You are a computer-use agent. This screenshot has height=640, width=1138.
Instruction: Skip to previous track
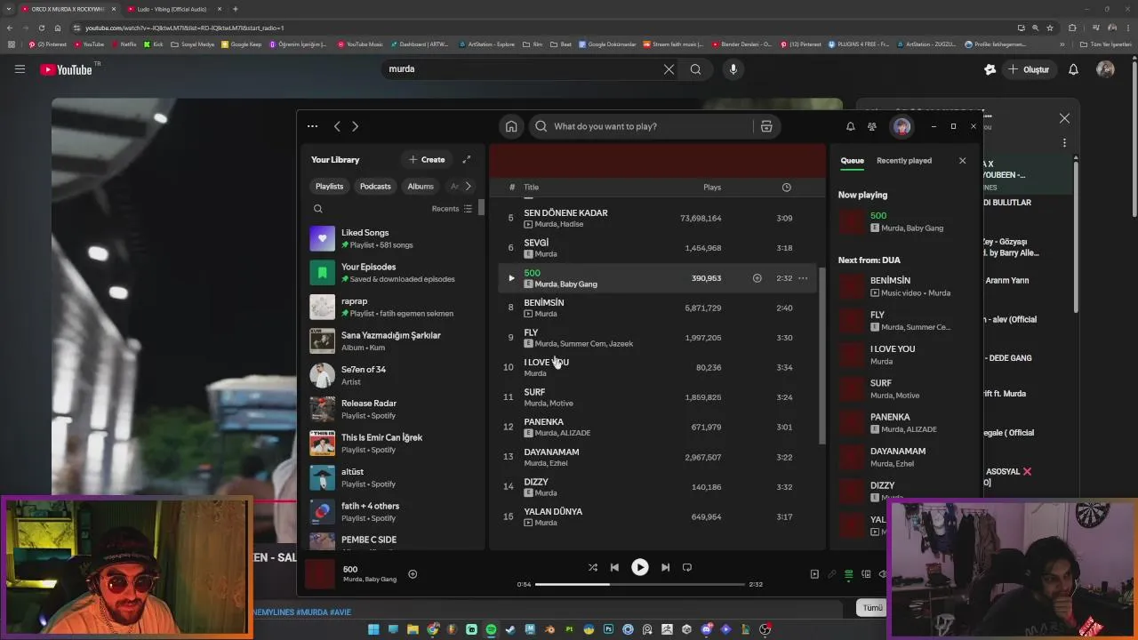pyautogui.click(x=614, y=567)
